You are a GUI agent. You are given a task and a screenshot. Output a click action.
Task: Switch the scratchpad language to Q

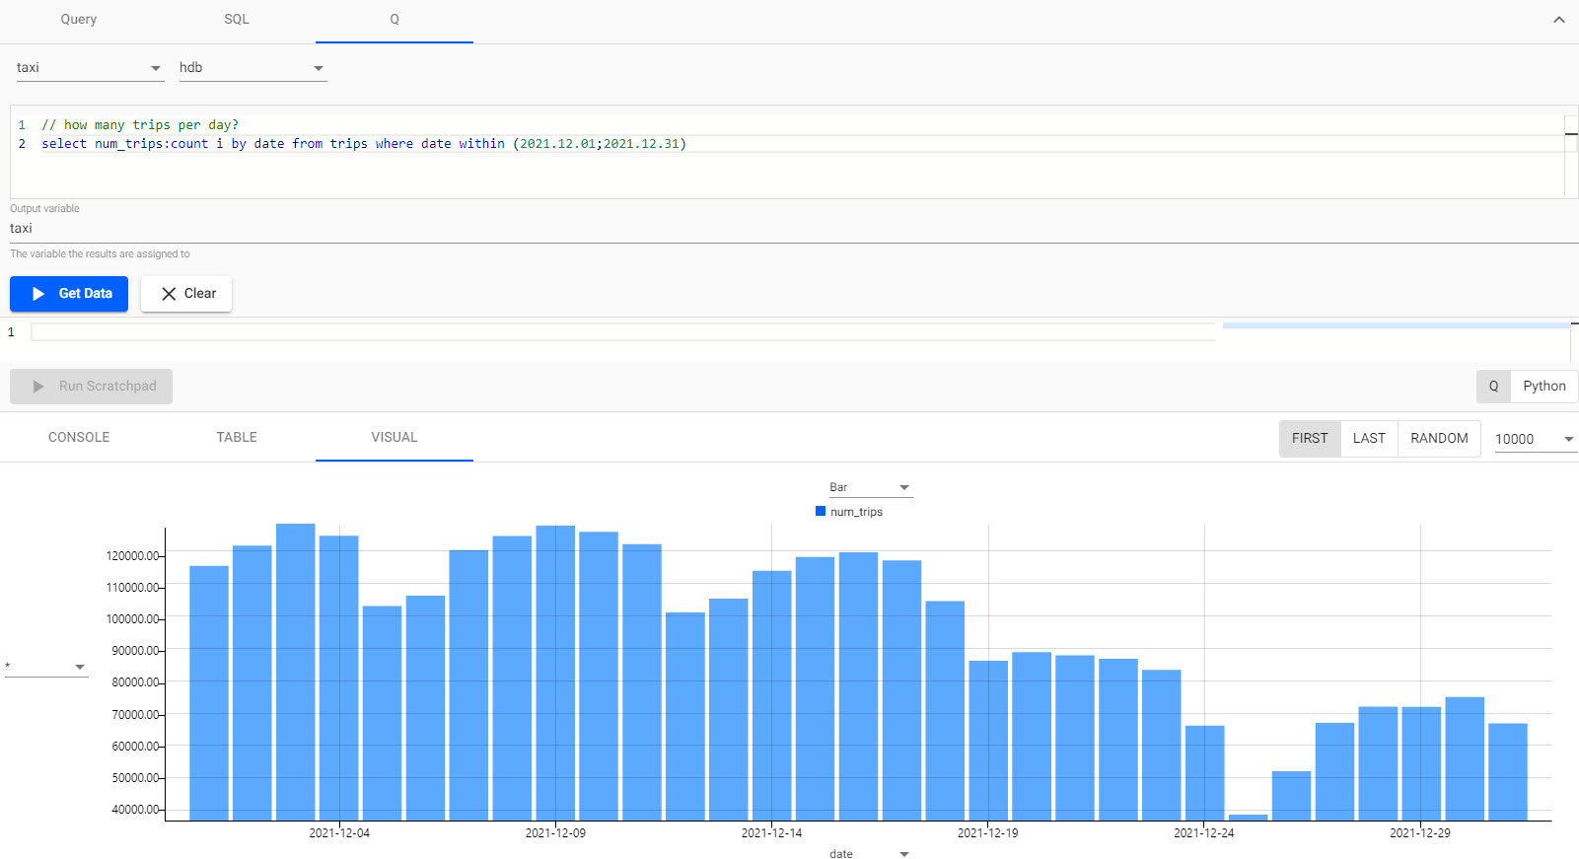(x=1493, y=387)
